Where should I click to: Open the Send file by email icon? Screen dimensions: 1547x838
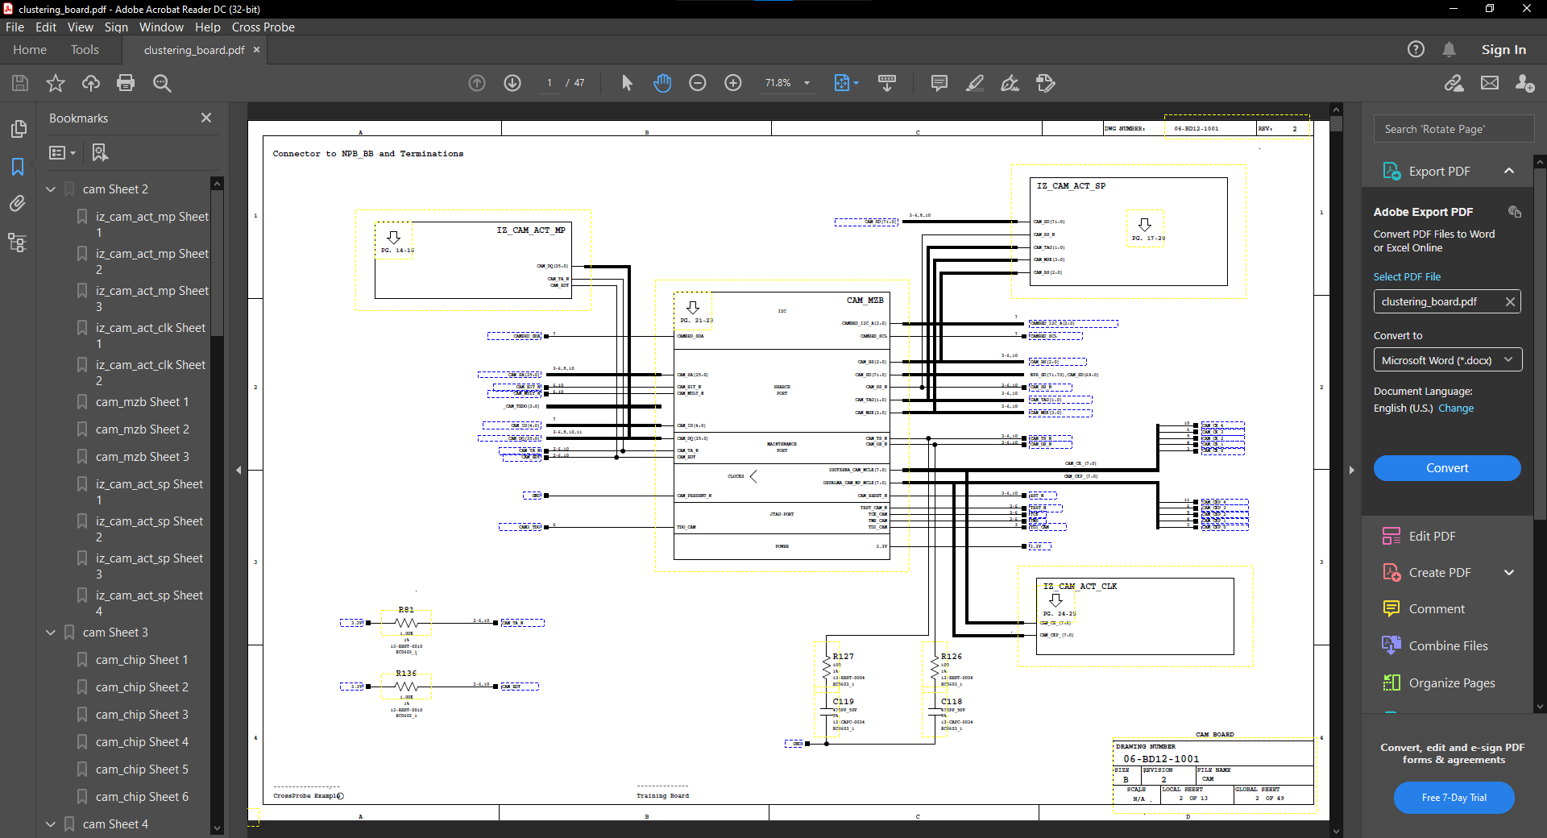click(1490, 83)
